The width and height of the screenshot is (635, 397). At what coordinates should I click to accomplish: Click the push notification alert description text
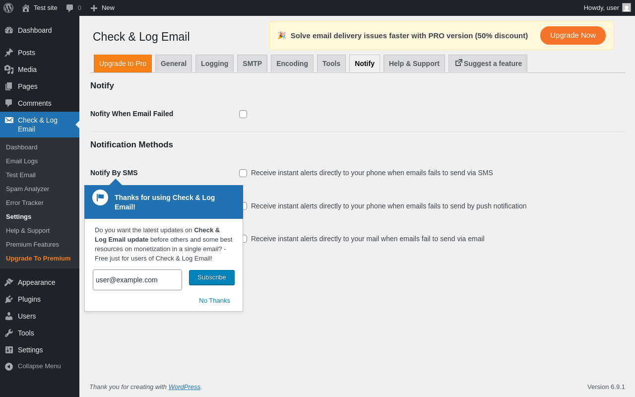[x=389, y=206]
